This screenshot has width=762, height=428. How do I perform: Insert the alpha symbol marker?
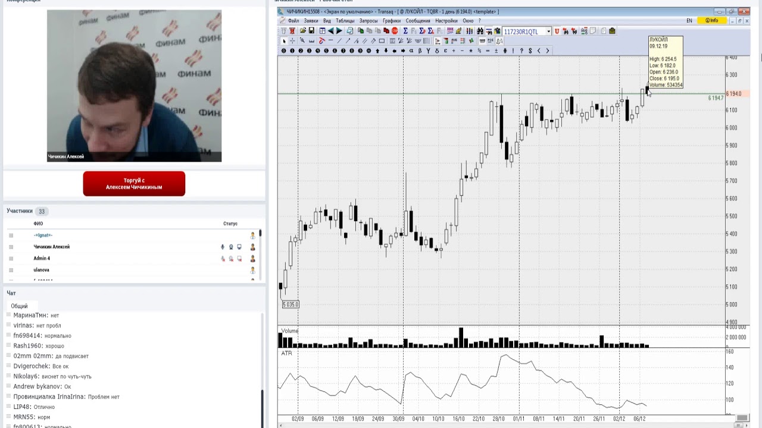(411, 51)
